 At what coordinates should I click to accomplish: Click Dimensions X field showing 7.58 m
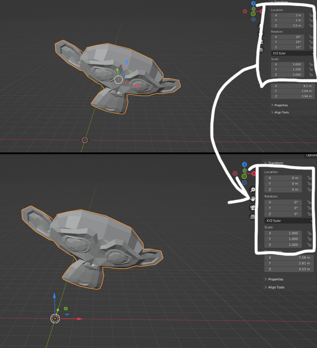click(289, 258)
